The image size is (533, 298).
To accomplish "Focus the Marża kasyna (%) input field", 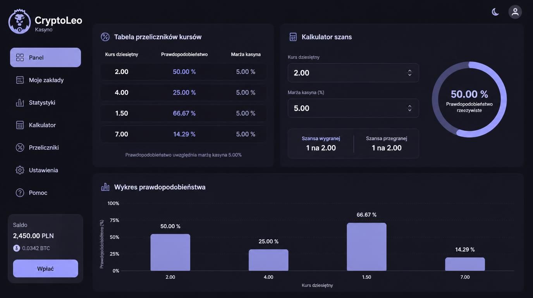I will click(353, 108).
